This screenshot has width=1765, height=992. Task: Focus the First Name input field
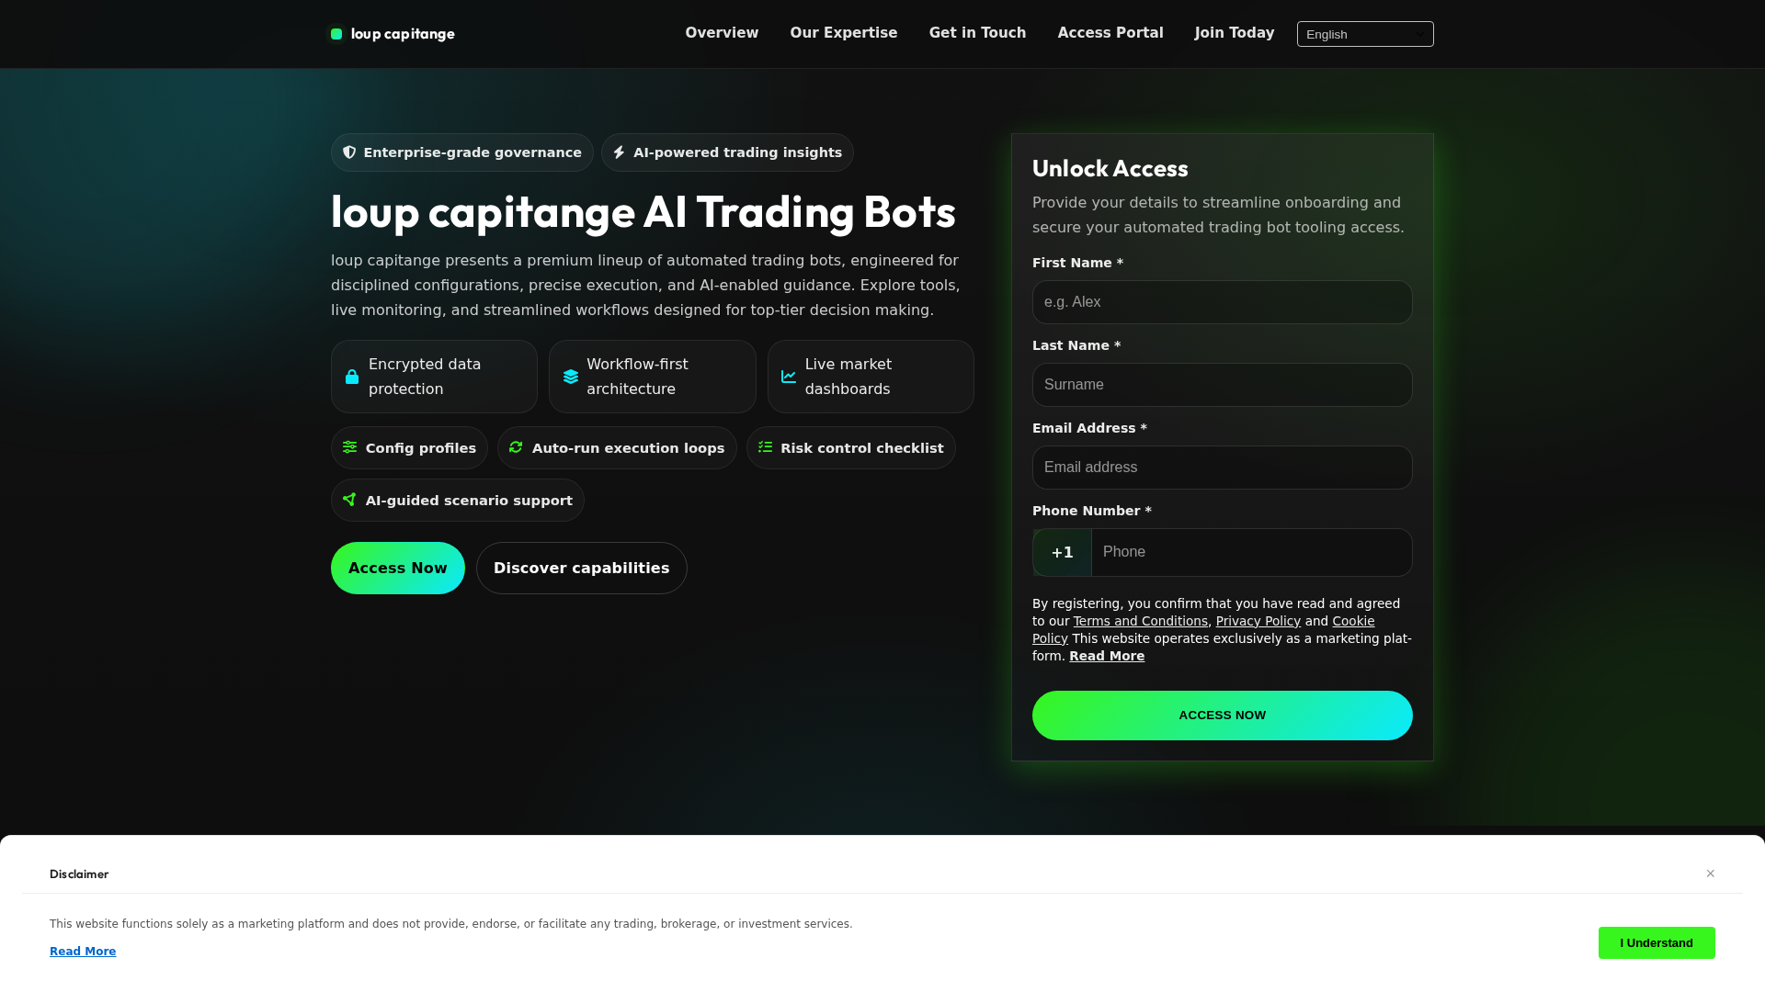[x=1223, y=302]
